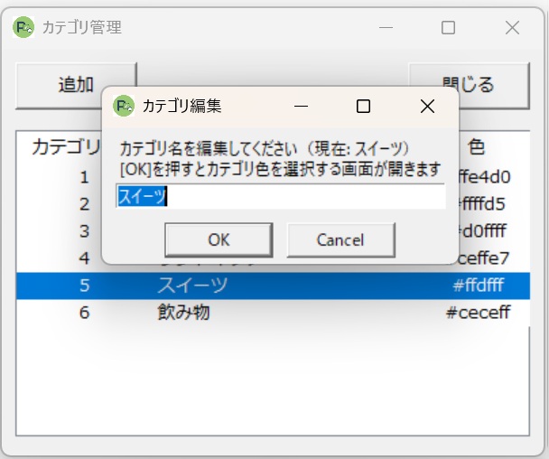Maximize the カテゴリ管理 window
Image resolution: width=549 pixels, height=459 pixels.
(448, 27)
